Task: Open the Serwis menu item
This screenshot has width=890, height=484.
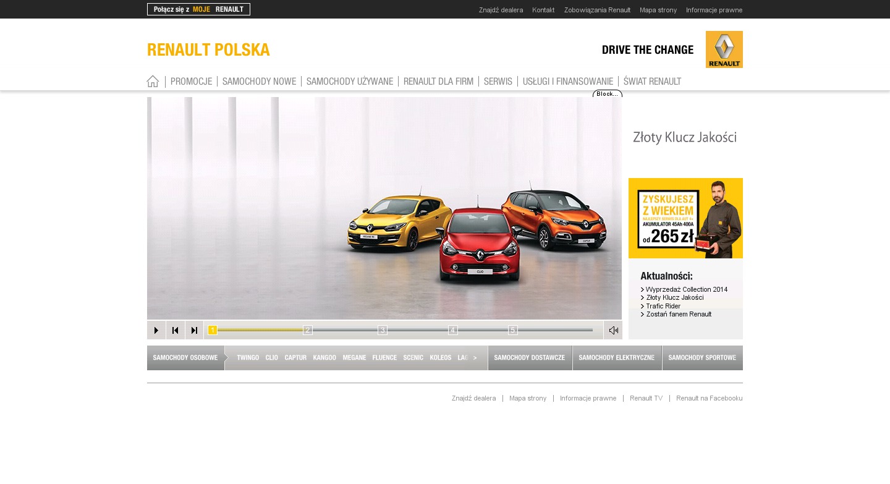Action: [498, 82]
